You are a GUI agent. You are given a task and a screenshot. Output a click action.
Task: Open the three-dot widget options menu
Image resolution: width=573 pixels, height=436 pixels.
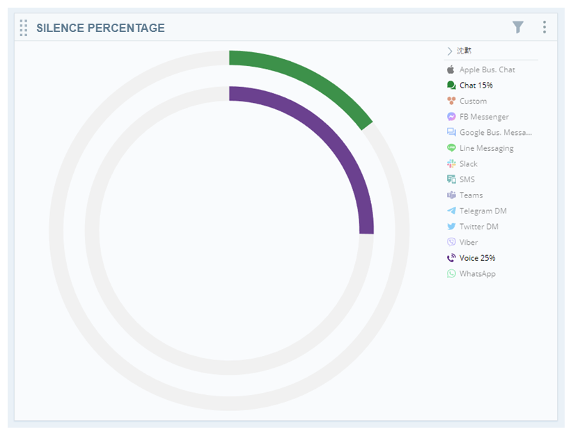click(544, 27)
